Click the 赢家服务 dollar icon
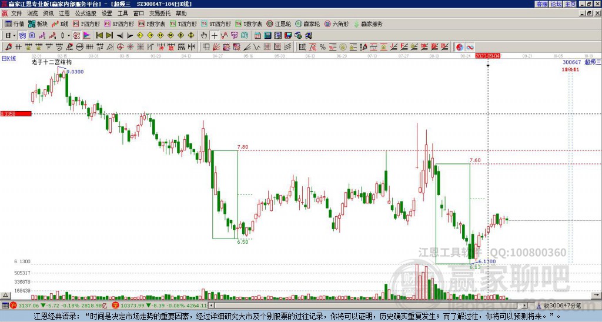Viewport: 602px width, 322px height. (x=356, y=24)
